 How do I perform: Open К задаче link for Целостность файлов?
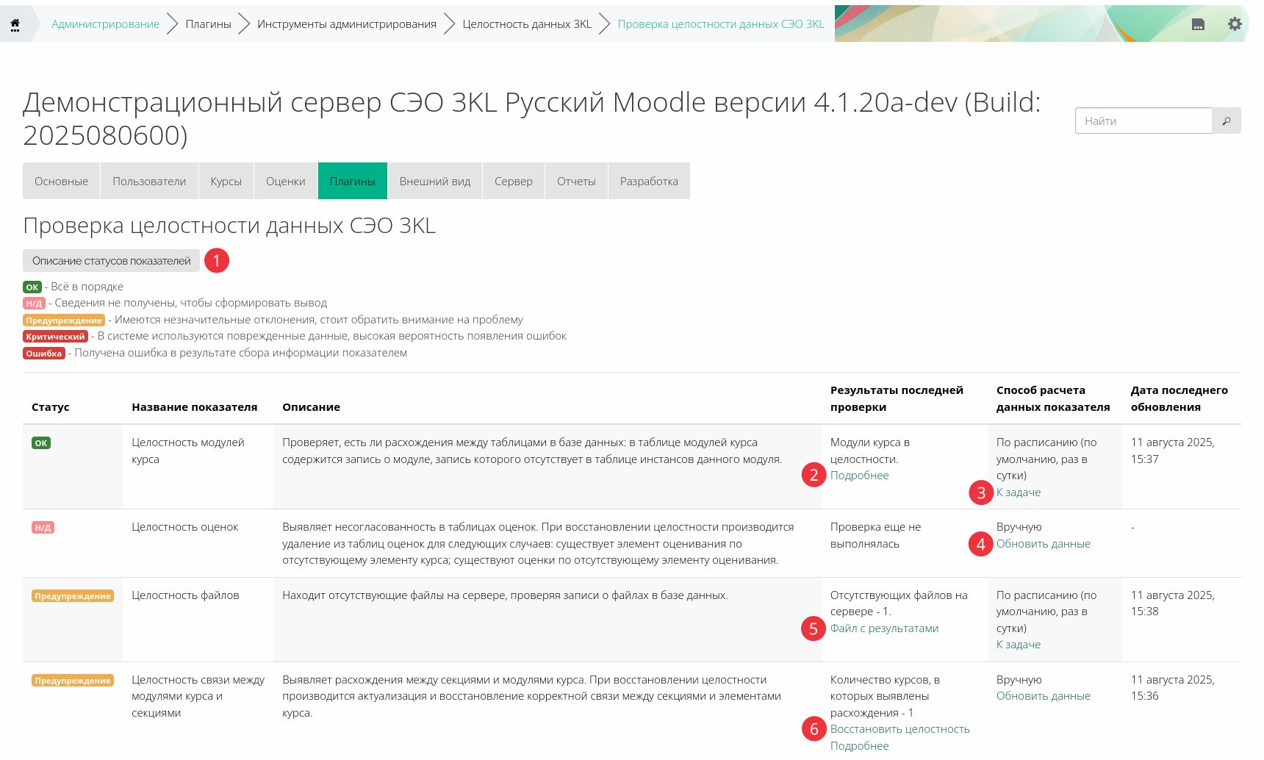(x=1018, y=645)
